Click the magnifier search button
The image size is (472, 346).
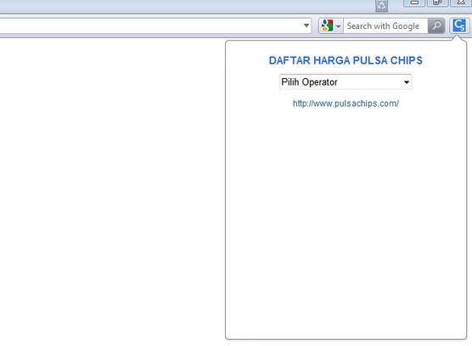(436, 25)
